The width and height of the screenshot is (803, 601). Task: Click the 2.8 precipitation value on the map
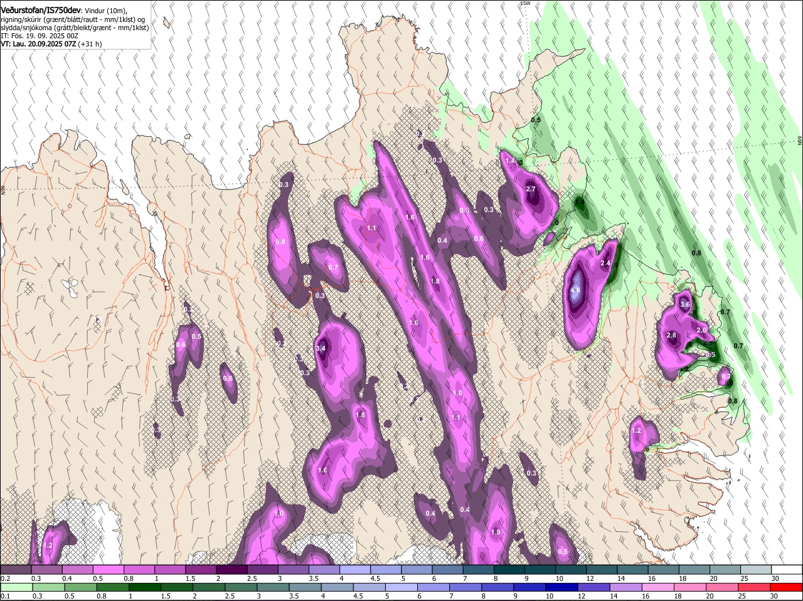pyautogui.click(x=671, y=335)
